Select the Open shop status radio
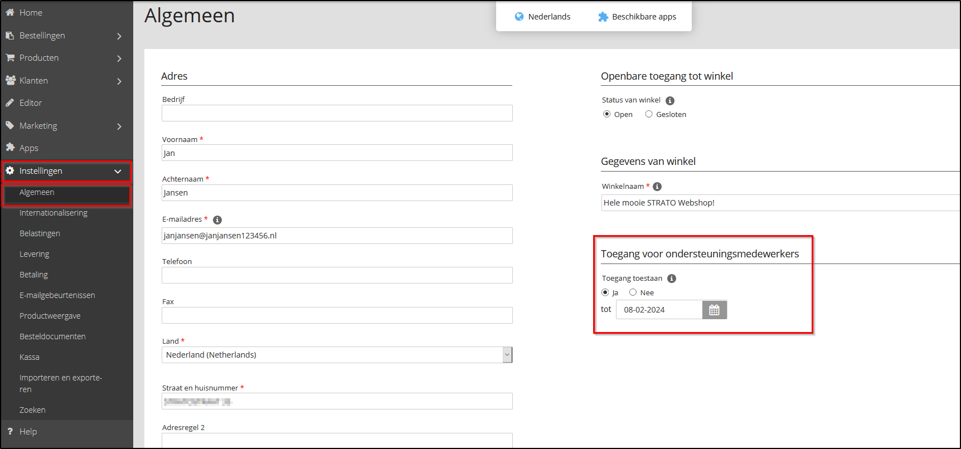 pyautogui.click(x=606, y=114)
